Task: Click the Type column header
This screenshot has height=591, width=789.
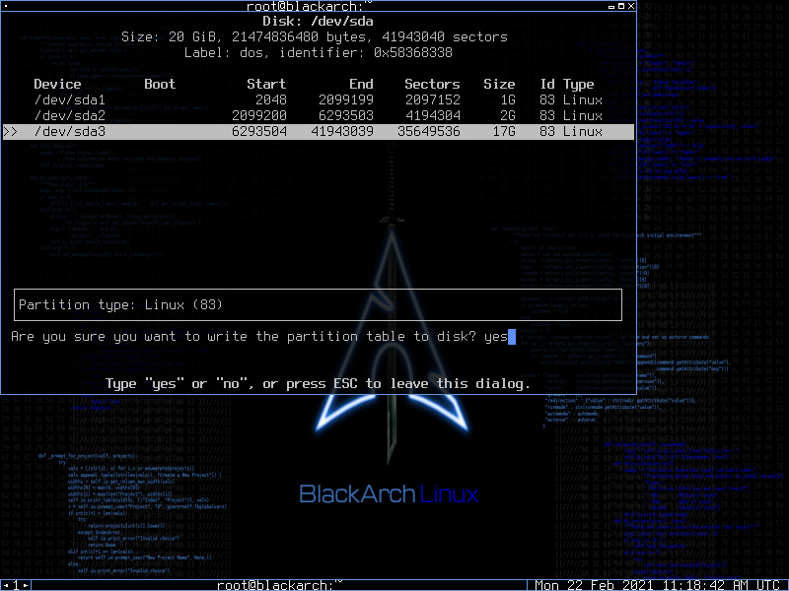Action: (579, 85)
